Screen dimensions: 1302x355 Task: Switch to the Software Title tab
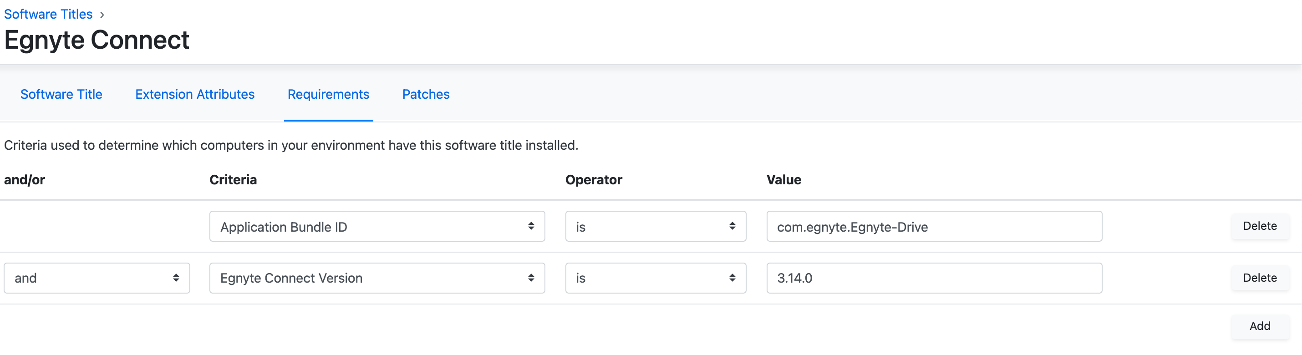[61, 94]
